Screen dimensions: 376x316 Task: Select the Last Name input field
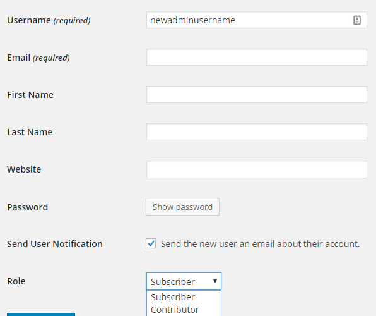[257, 131]
